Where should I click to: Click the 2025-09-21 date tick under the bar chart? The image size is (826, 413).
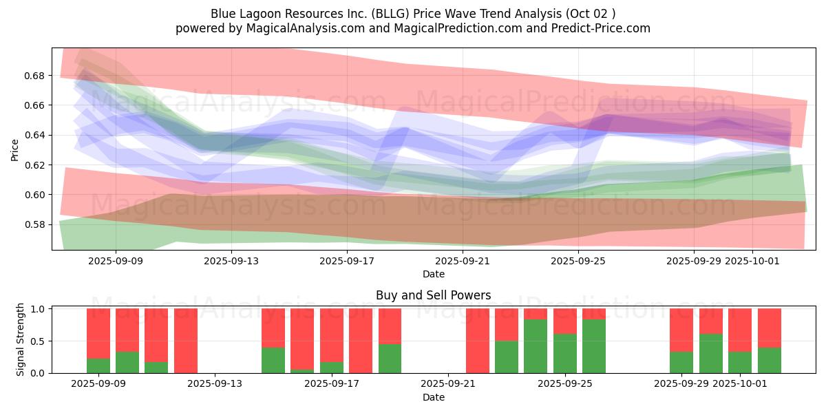[448, 384]
